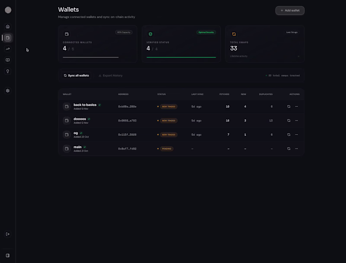The height and width of the screenshot is (263, 346).
Task: Click NEW TRADES status of doooos
Action: point(169,121)
